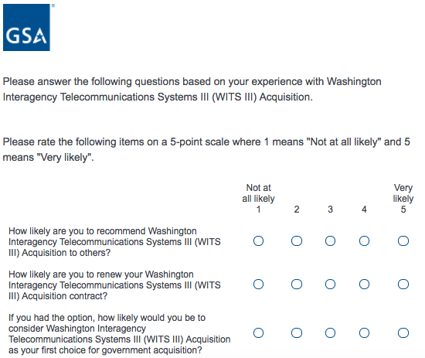Click the renew WITS III contract question text

(114, 285)
